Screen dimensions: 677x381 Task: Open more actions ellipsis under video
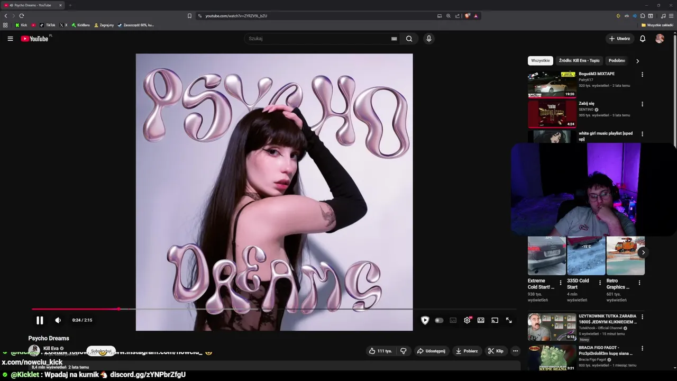click(515, 351)
